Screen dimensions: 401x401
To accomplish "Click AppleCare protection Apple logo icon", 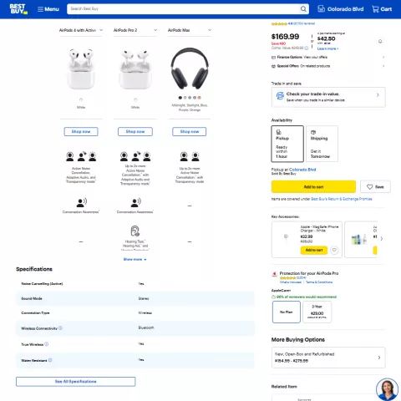I will (274, 274).
